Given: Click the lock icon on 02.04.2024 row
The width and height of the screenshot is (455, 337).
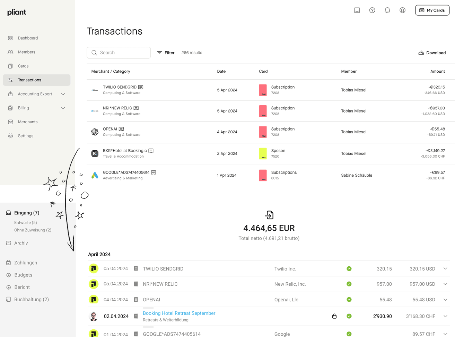Looking at the screenshot, I should click(334, 316).
